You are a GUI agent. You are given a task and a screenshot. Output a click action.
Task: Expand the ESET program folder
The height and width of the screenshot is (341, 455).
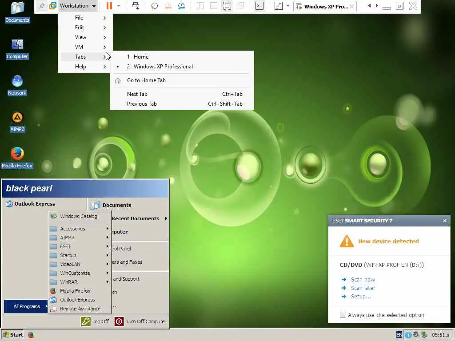click(x=80, y=246)
